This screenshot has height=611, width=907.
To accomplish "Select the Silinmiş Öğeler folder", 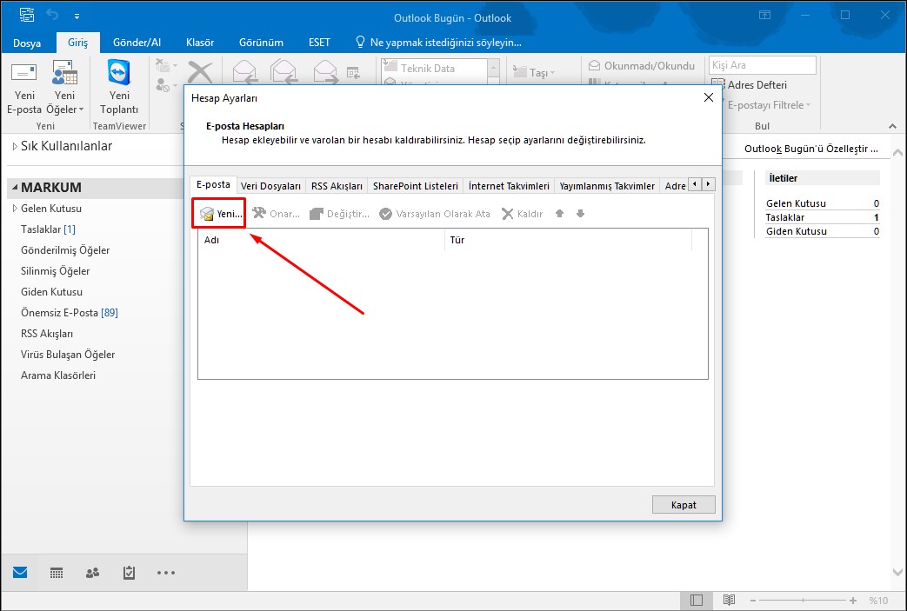I will point(55,271).
